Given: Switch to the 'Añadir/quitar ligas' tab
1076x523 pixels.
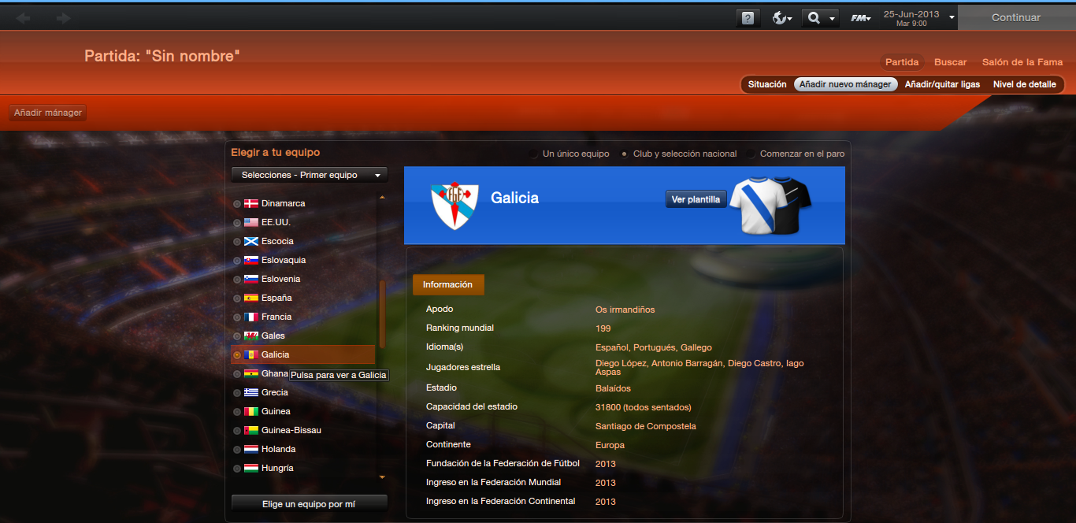Looking at the screenshot, I should (x=942, y=84).
